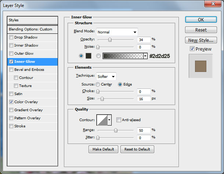Select the gradient radio button

pos(98,56)
